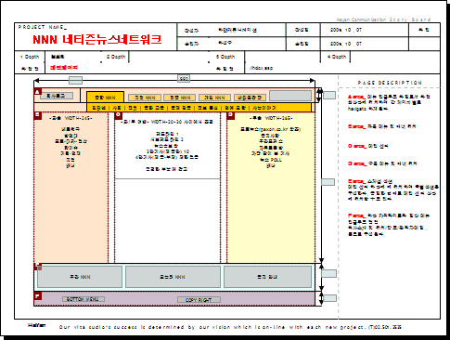Click the middle gray NNN banner in row E

(x=173, y=277)
